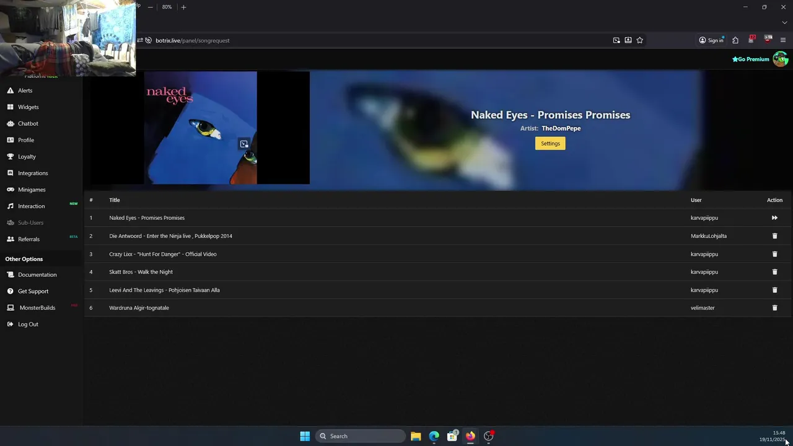Click the Loyalty trophy icon

coord(10,157)
